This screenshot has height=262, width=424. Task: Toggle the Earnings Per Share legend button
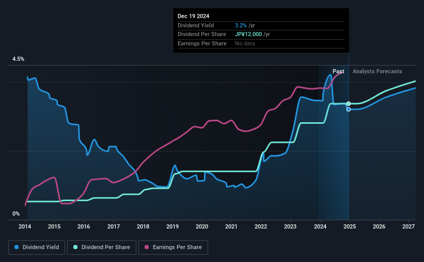point(173,248)
